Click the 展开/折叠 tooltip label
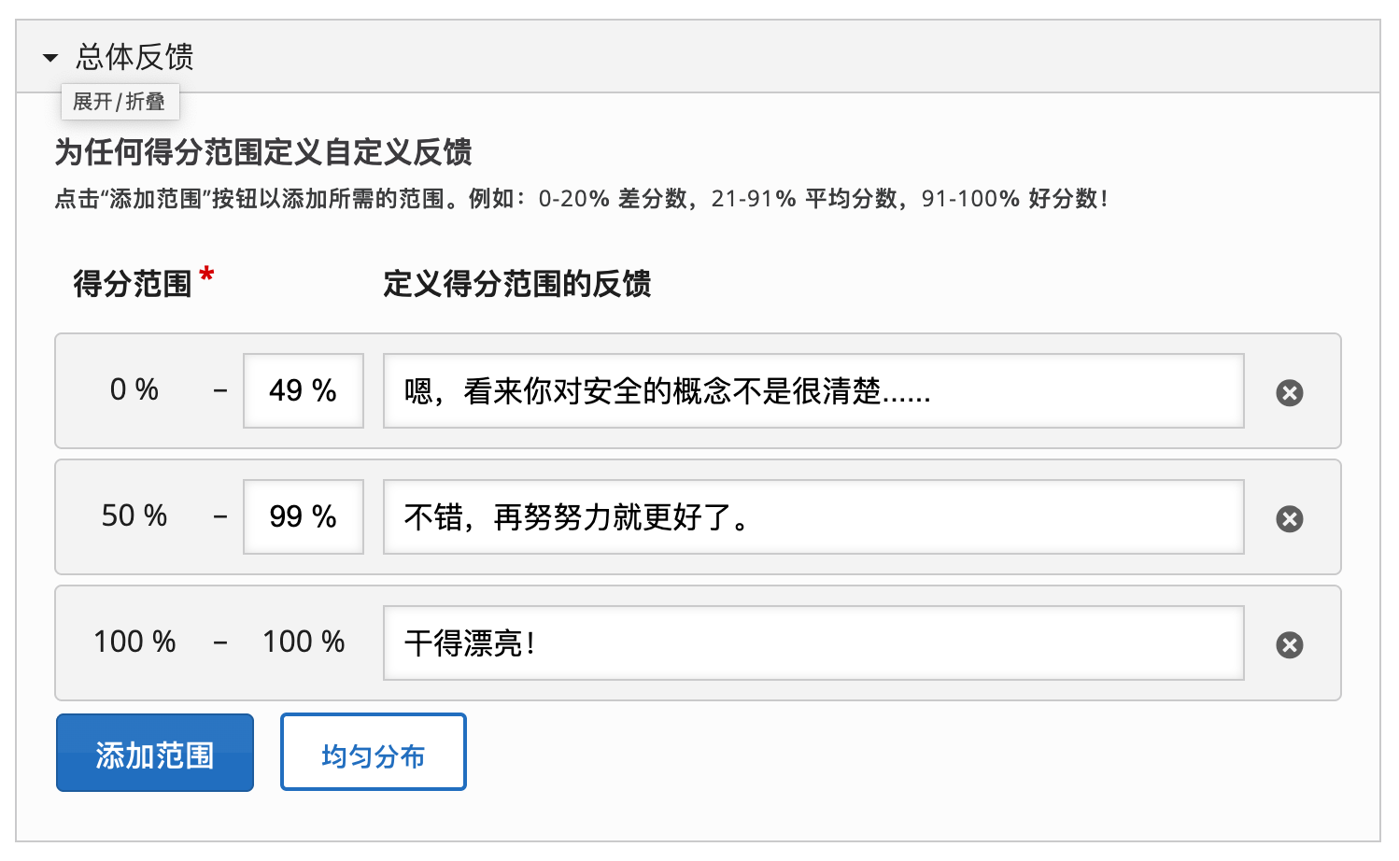1399x861 pixels. (x=120, y=101)
